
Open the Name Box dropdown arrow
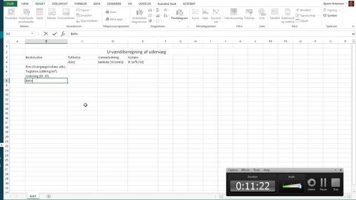pyautogui.click(x=32, y=34)
